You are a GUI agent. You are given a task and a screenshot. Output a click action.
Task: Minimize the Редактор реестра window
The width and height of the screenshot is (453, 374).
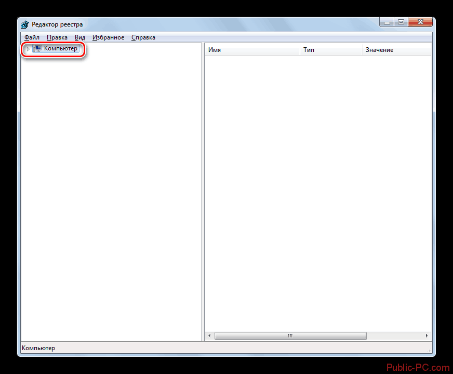tap(388, 22)
